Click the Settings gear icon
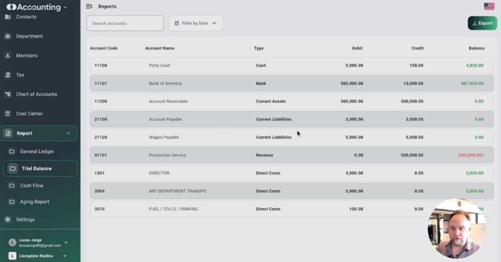This screenshot has height=262, width=501. tap(7, 219)
